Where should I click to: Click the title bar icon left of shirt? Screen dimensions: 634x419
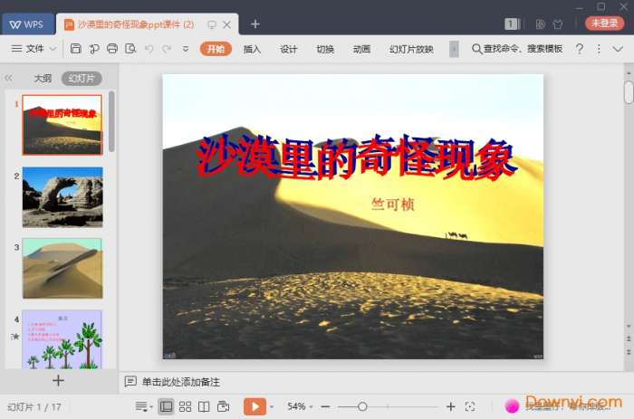pyautogui.click(x=540, y=24)
